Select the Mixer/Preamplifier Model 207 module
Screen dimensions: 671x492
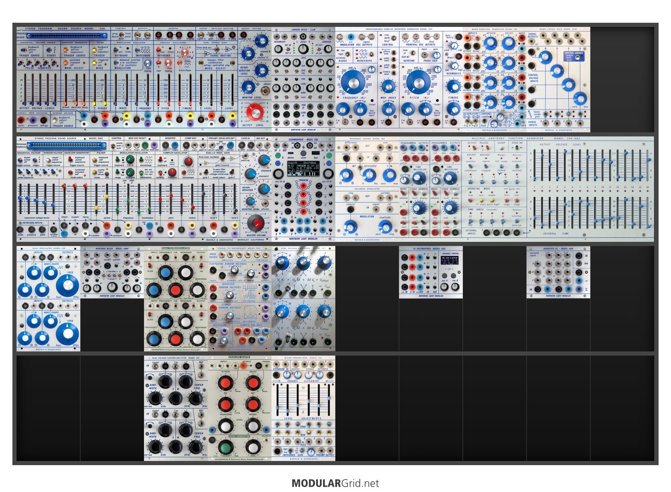[x=303, y=408]
